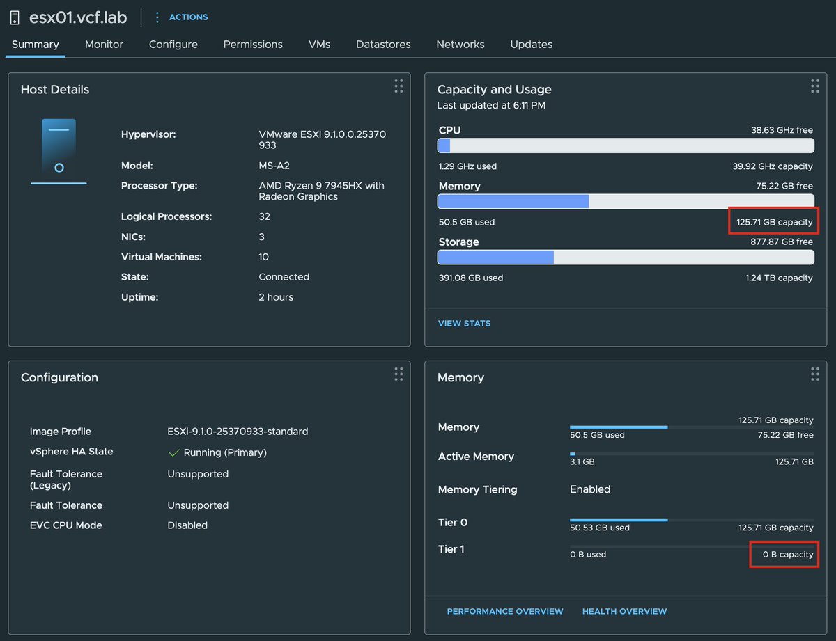The image size is (836, 641).
Task: Go to the Datastores tab
Action: click(x=383, y=44)
